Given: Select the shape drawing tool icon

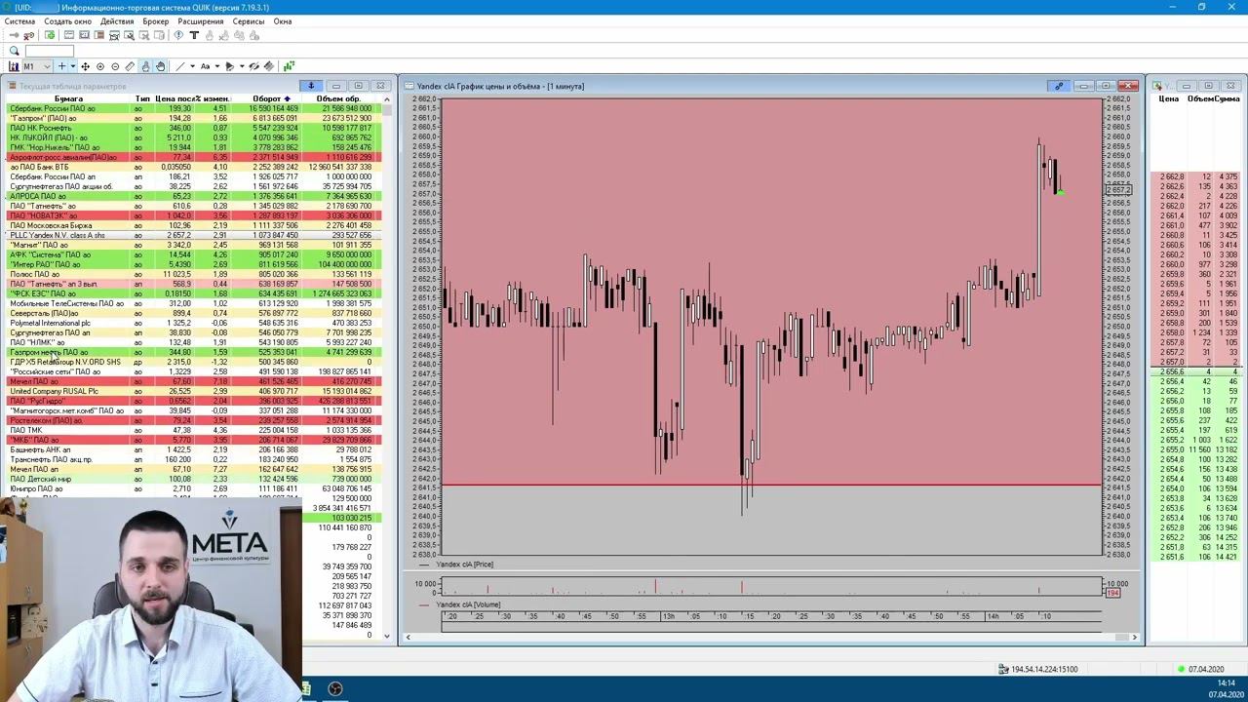Looking at the screenshot, I should tap(229, 66).
